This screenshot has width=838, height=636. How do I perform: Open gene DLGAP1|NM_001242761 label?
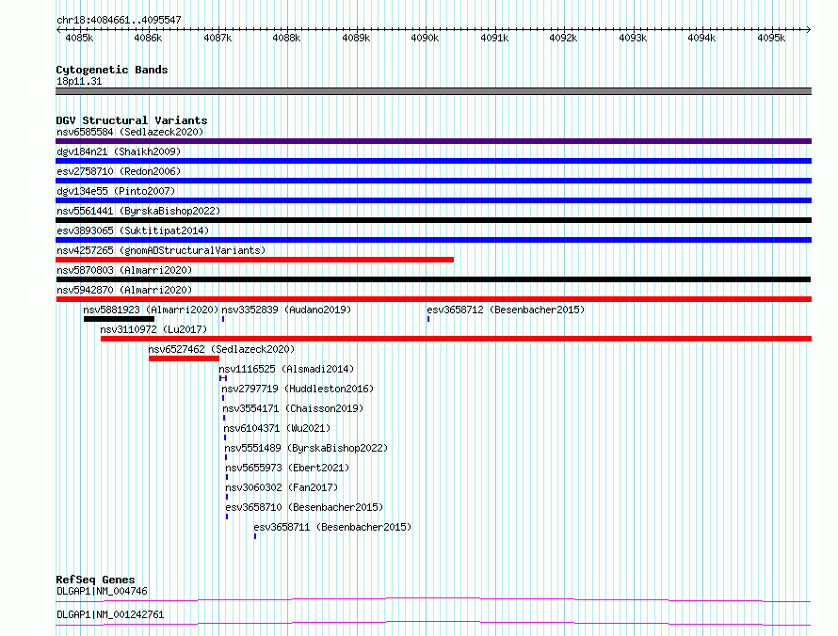pos(110,614)
